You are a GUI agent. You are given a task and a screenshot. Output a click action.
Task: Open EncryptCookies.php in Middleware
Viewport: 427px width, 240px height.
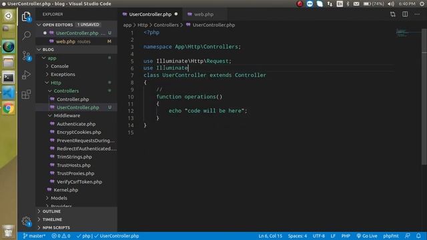click(77, 132)
